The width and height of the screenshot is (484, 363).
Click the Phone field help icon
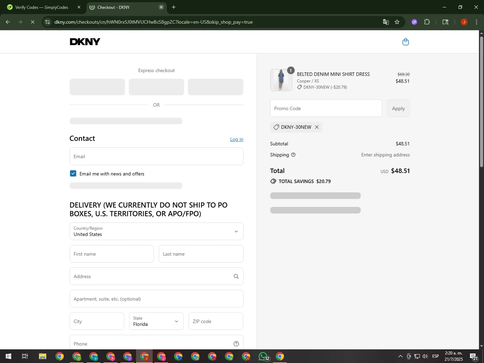tap(236, 344)
